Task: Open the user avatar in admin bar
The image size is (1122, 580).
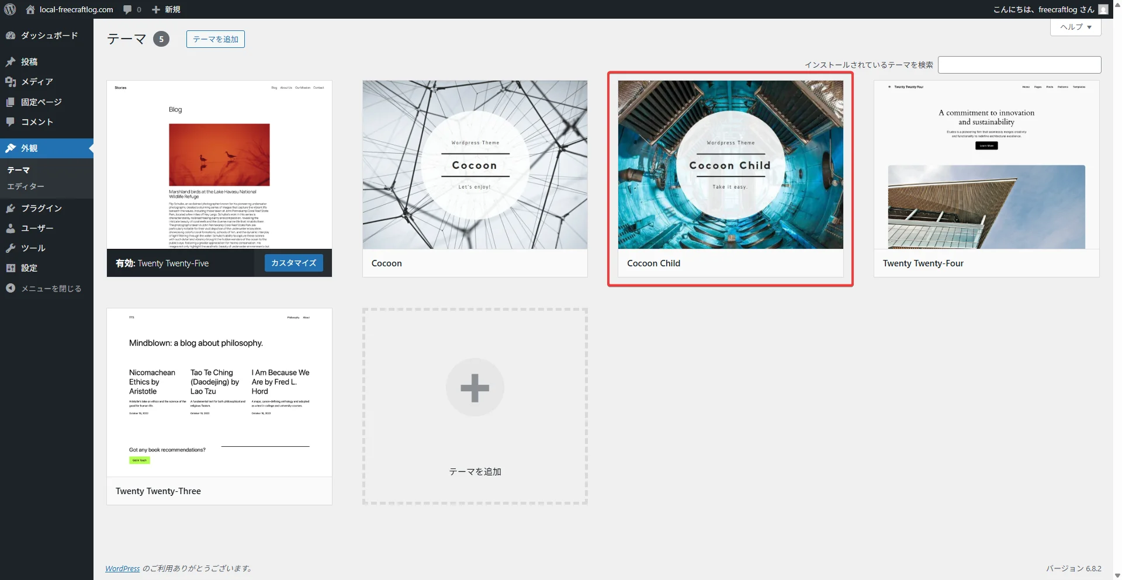Action: tap(1103, 9)
